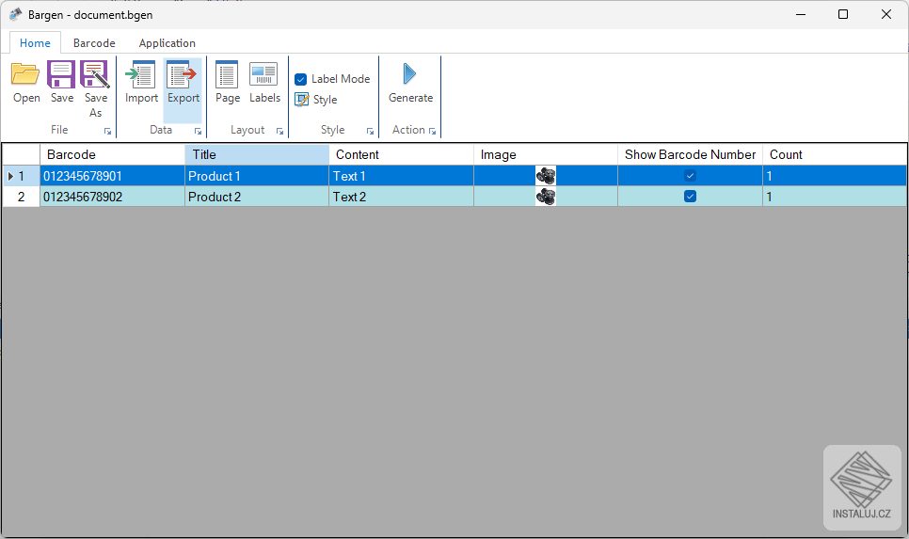Expand the Action group dialog launcher
The image size is (909, 539).
[x=432, y=132]
